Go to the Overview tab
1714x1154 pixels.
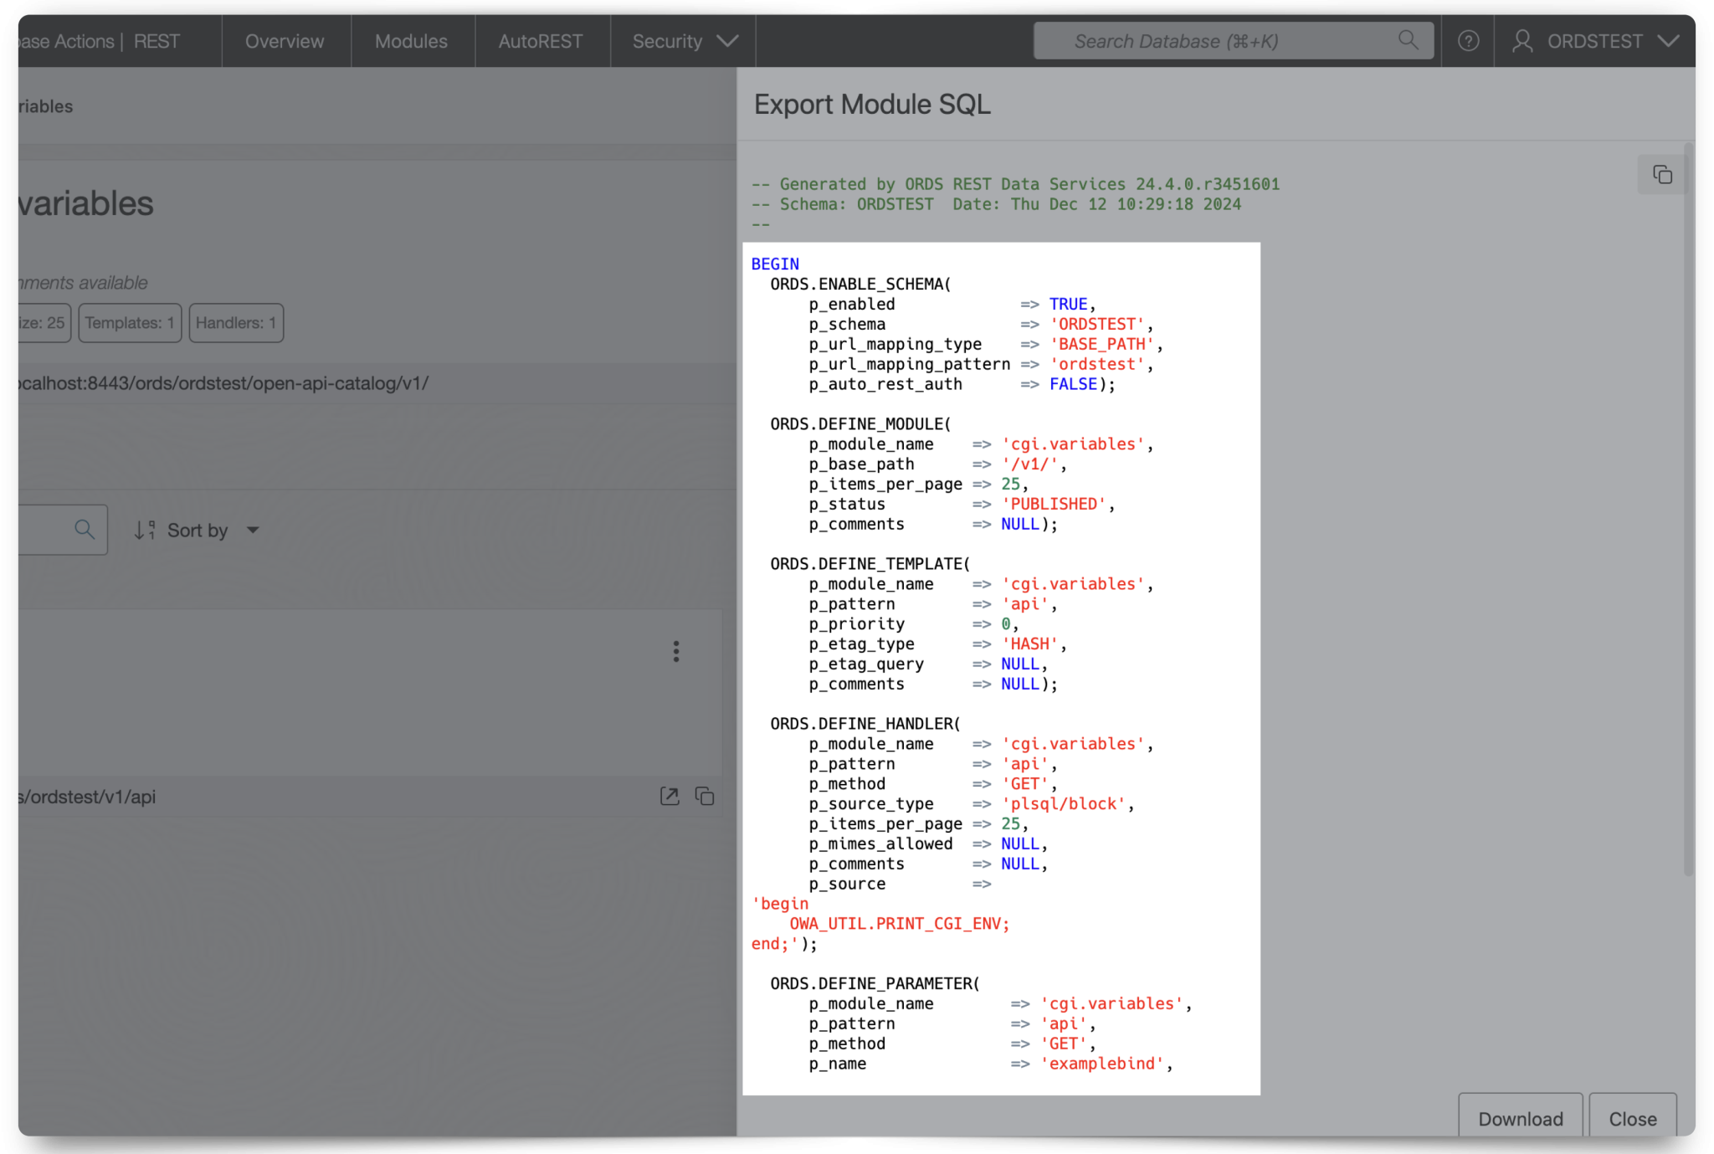tap(285, 41)
